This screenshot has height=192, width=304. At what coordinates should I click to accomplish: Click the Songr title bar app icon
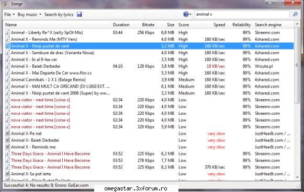click(x=6, y=4)
